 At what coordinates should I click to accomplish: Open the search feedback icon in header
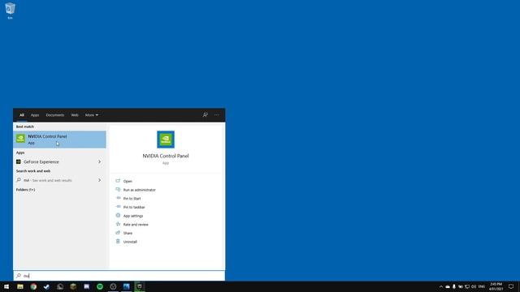[205, 115]
